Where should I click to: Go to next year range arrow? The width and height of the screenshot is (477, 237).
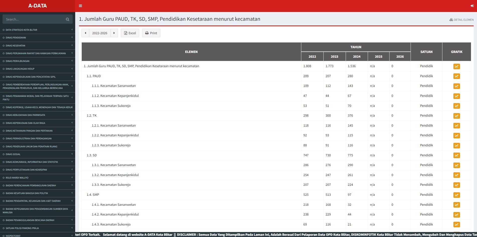point(114,33)
